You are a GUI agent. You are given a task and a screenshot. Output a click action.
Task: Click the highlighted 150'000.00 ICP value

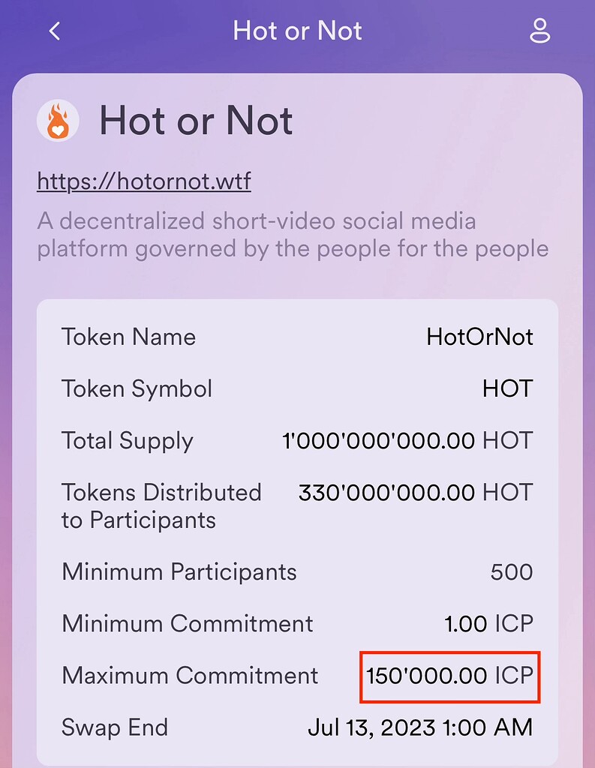pos(449,675)
